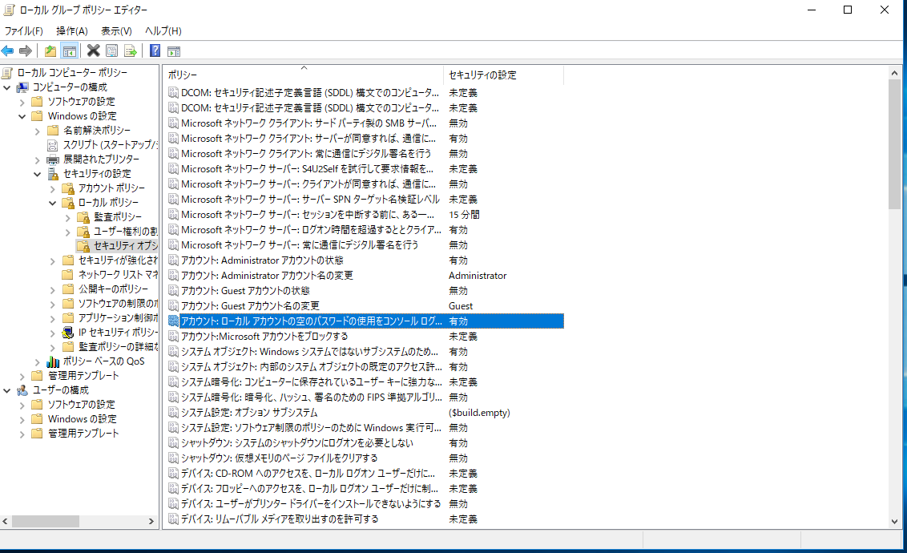Open Properties via the toolbar icon

(111, 51)
